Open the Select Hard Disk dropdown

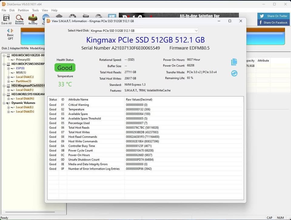click(x=144, y=31)
